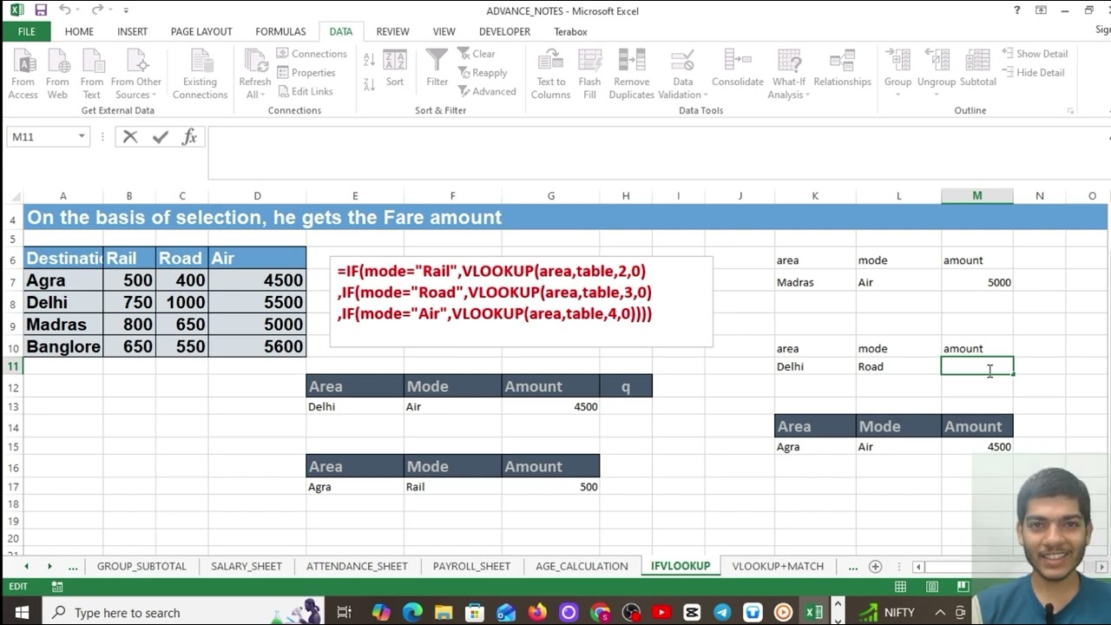Open the AGE_CALCULATION sheet tab
Image resolution: width=1111 pixels, height=625 pixels.
point(582,566)
